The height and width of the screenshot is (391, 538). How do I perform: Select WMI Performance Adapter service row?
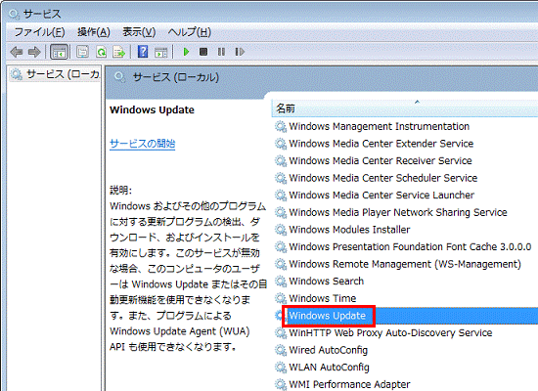[406, 384]
